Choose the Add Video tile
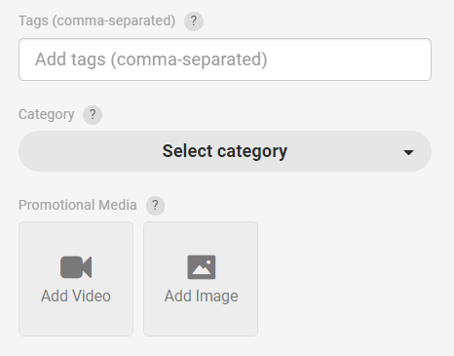Screen dimensions: 454x356 point(76,279)
